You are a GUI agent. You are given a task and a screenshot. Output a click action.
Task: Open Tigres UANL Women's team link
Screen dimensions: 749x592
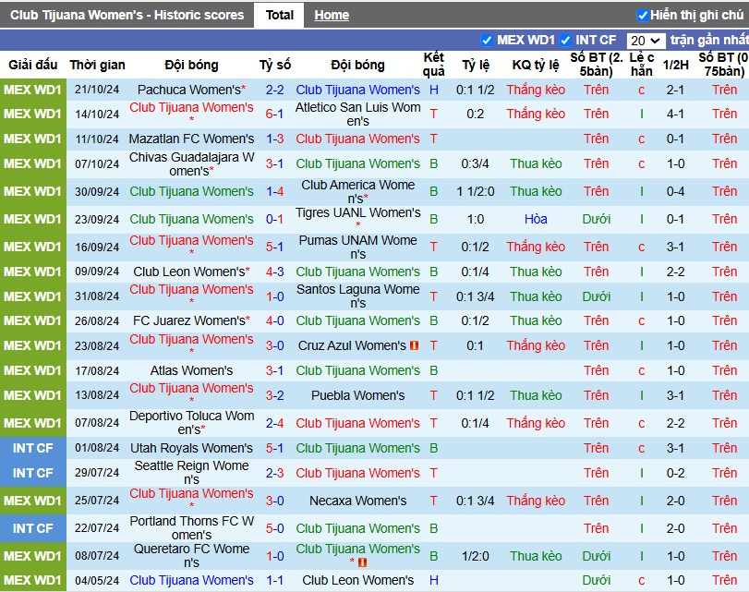point(357,212)
